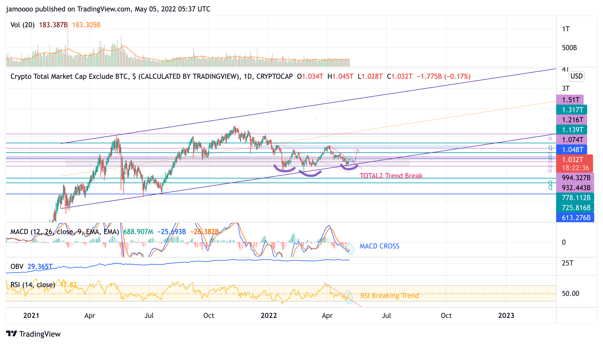This screenshot has width=603, height=344.
Task: Click the 2021 time axis label
Action: point(31,316)
